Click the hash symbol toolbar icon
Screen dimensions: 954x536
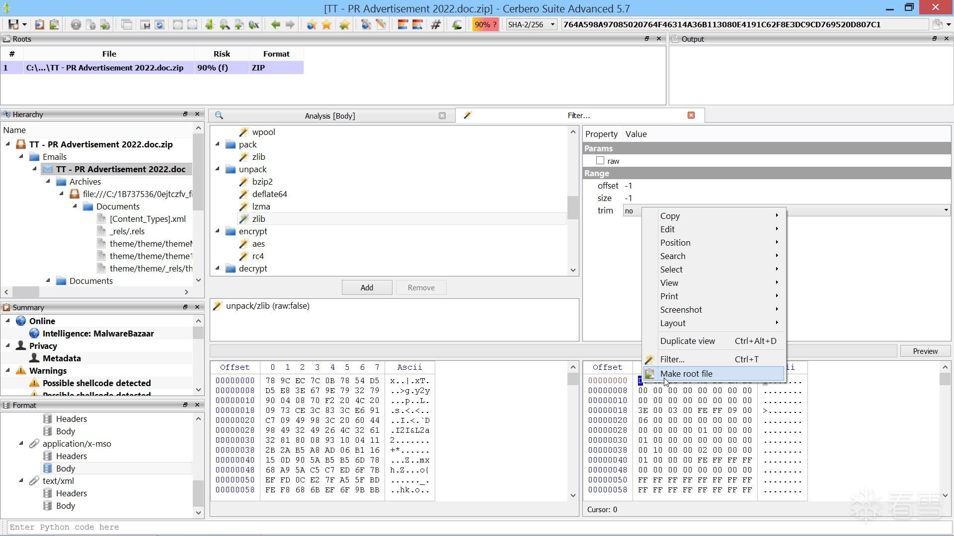[x=436, y=24]
